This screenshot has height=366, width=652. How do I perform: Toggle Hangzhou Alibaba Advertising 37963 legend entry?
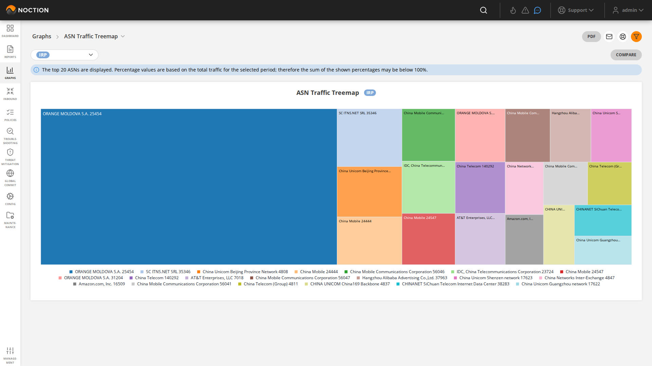point(402,278)
